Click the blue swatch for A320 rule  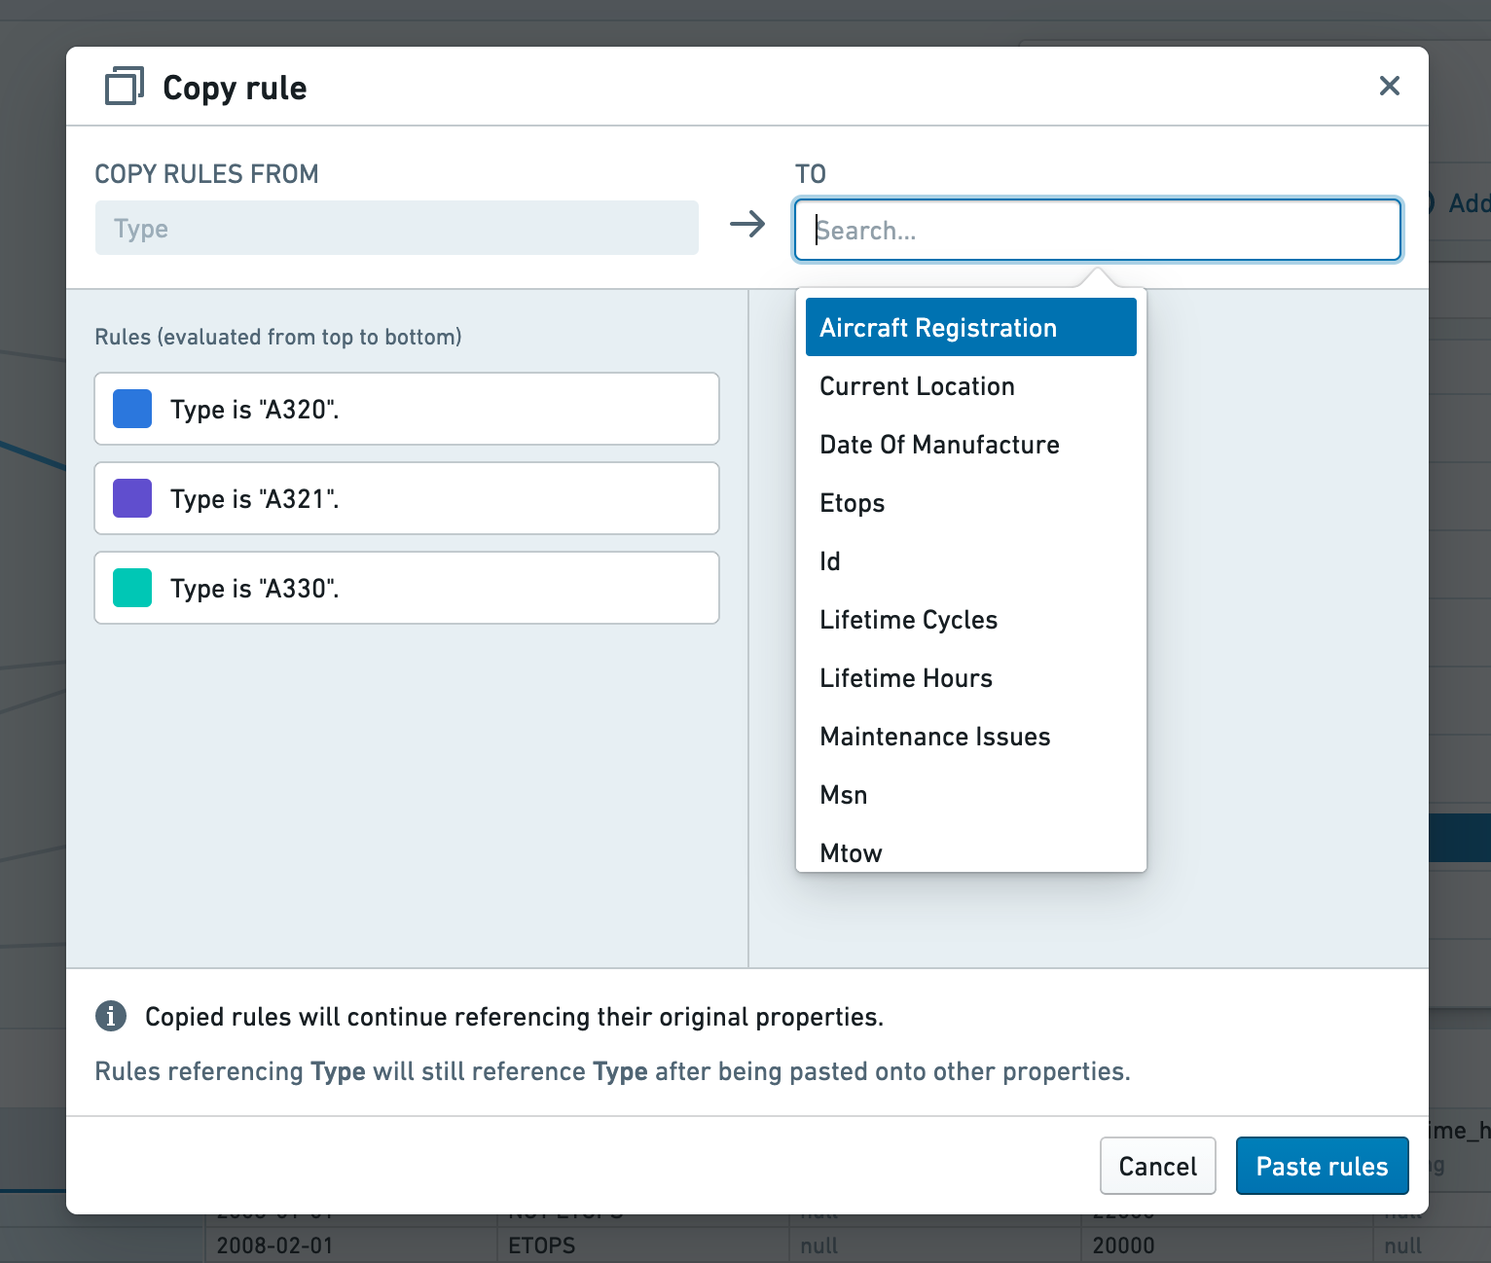click(132, 409)
